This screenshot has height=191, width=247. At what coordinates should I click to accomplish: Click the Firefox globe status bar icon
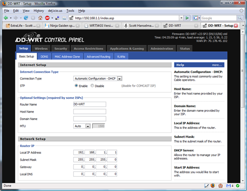tap(213, 185)
